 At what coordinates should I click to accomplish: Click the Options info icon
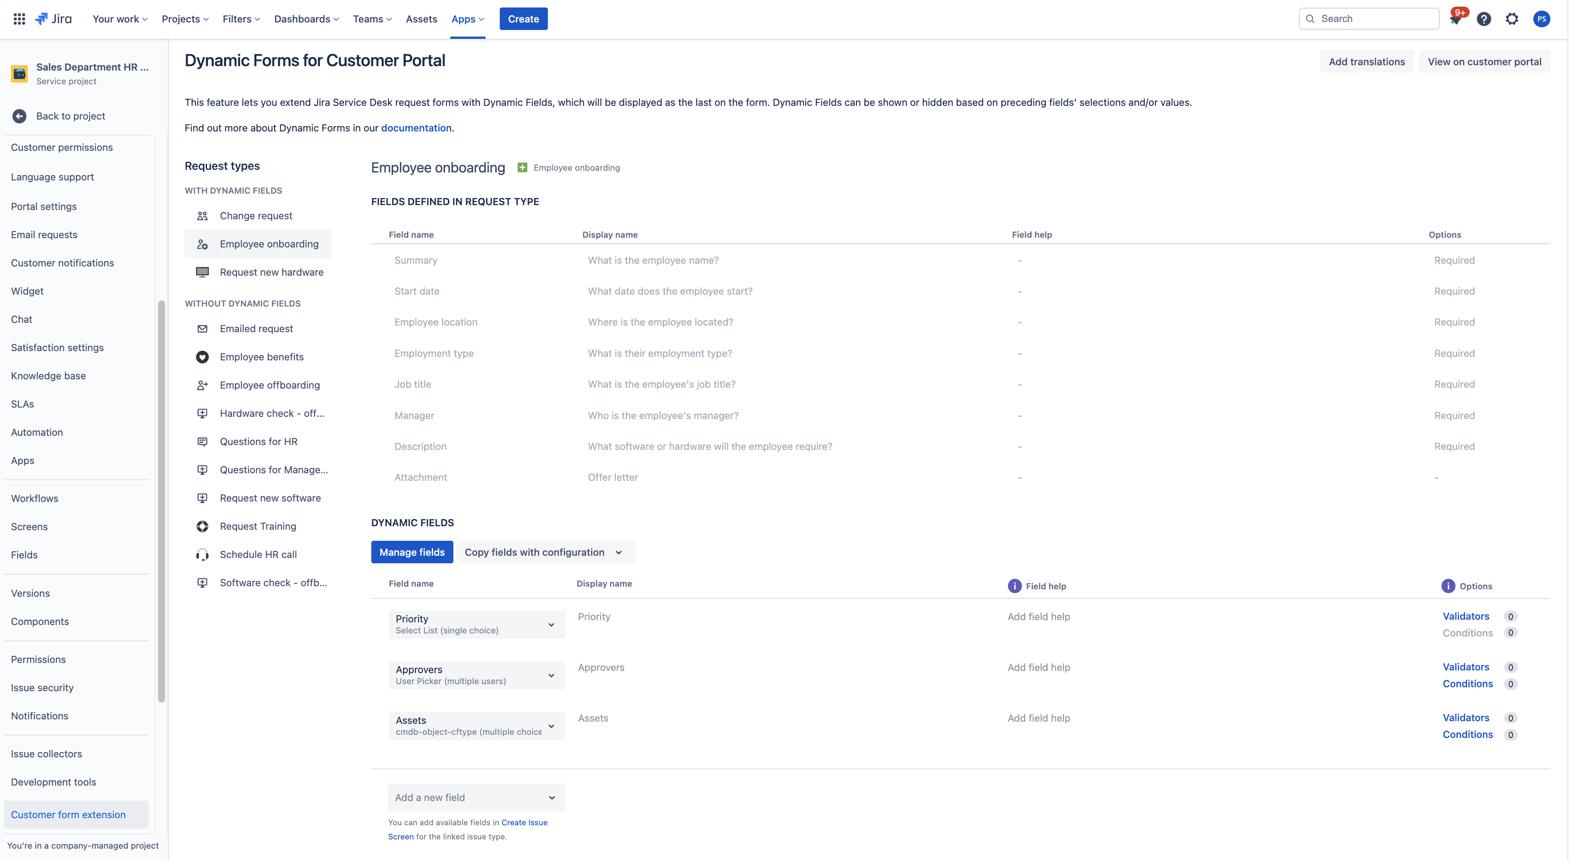(x=1448, y=586)
